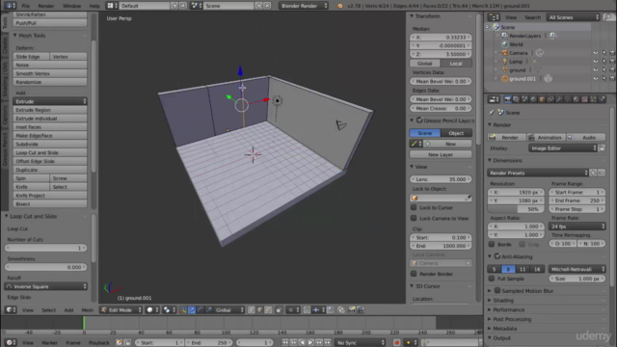617x347 pixels.
Task: Open the Inverse Square falloff dropdown
Action: pos(46,286)
